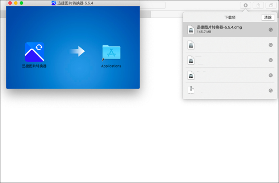Click the 145.7 MB file size text

click(x=204, y=32)
